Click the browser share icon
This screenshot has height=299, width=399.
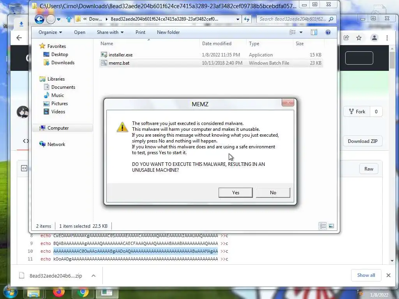point(346,38)
